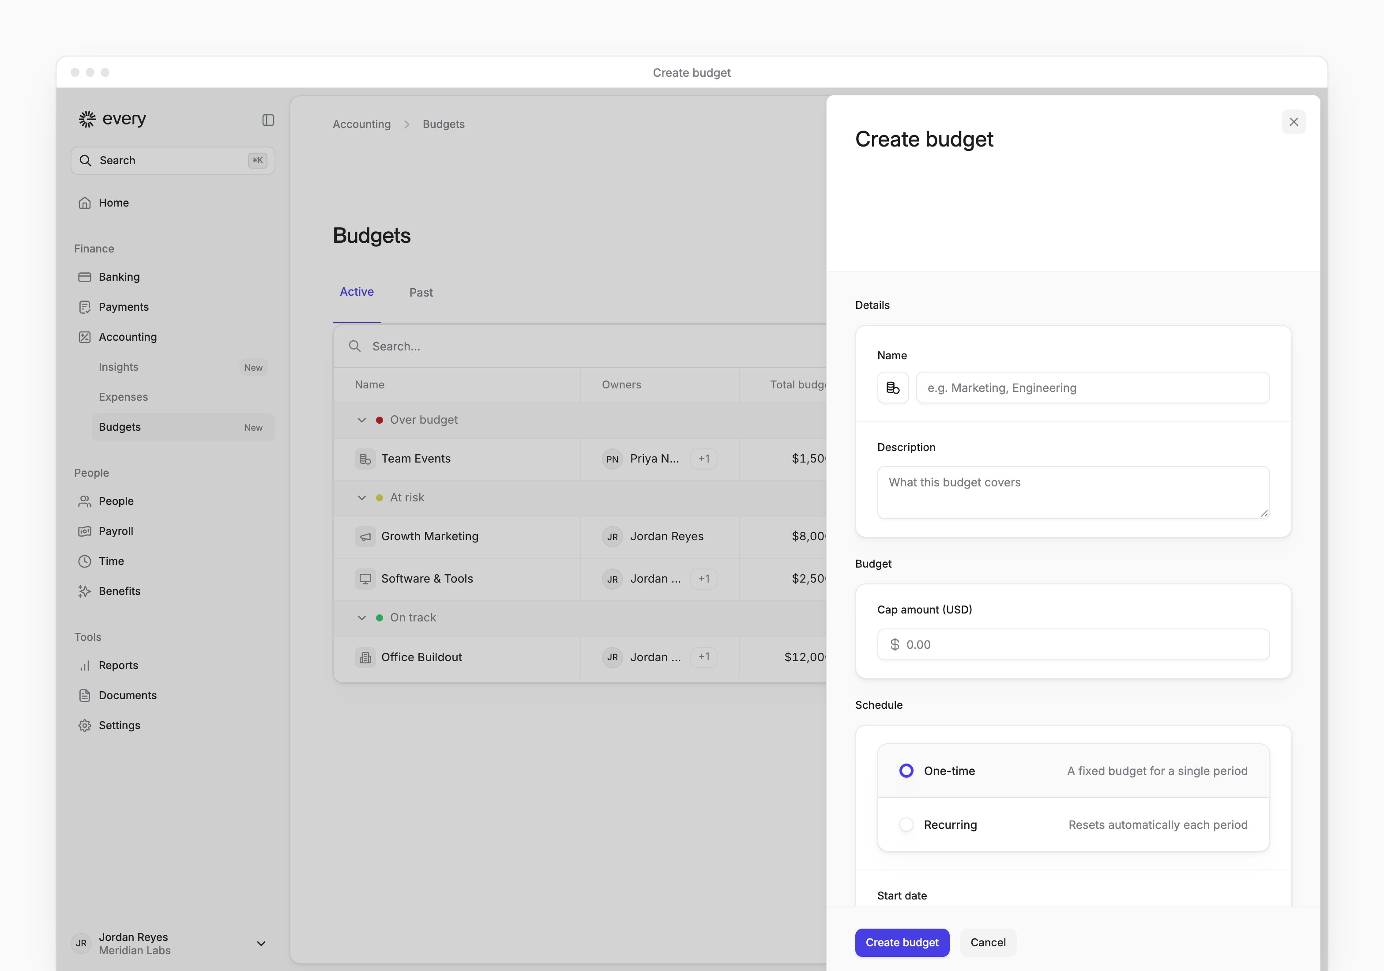Switch to the Active tab
Screen dimensions: 1384x971
click(357, 292)
